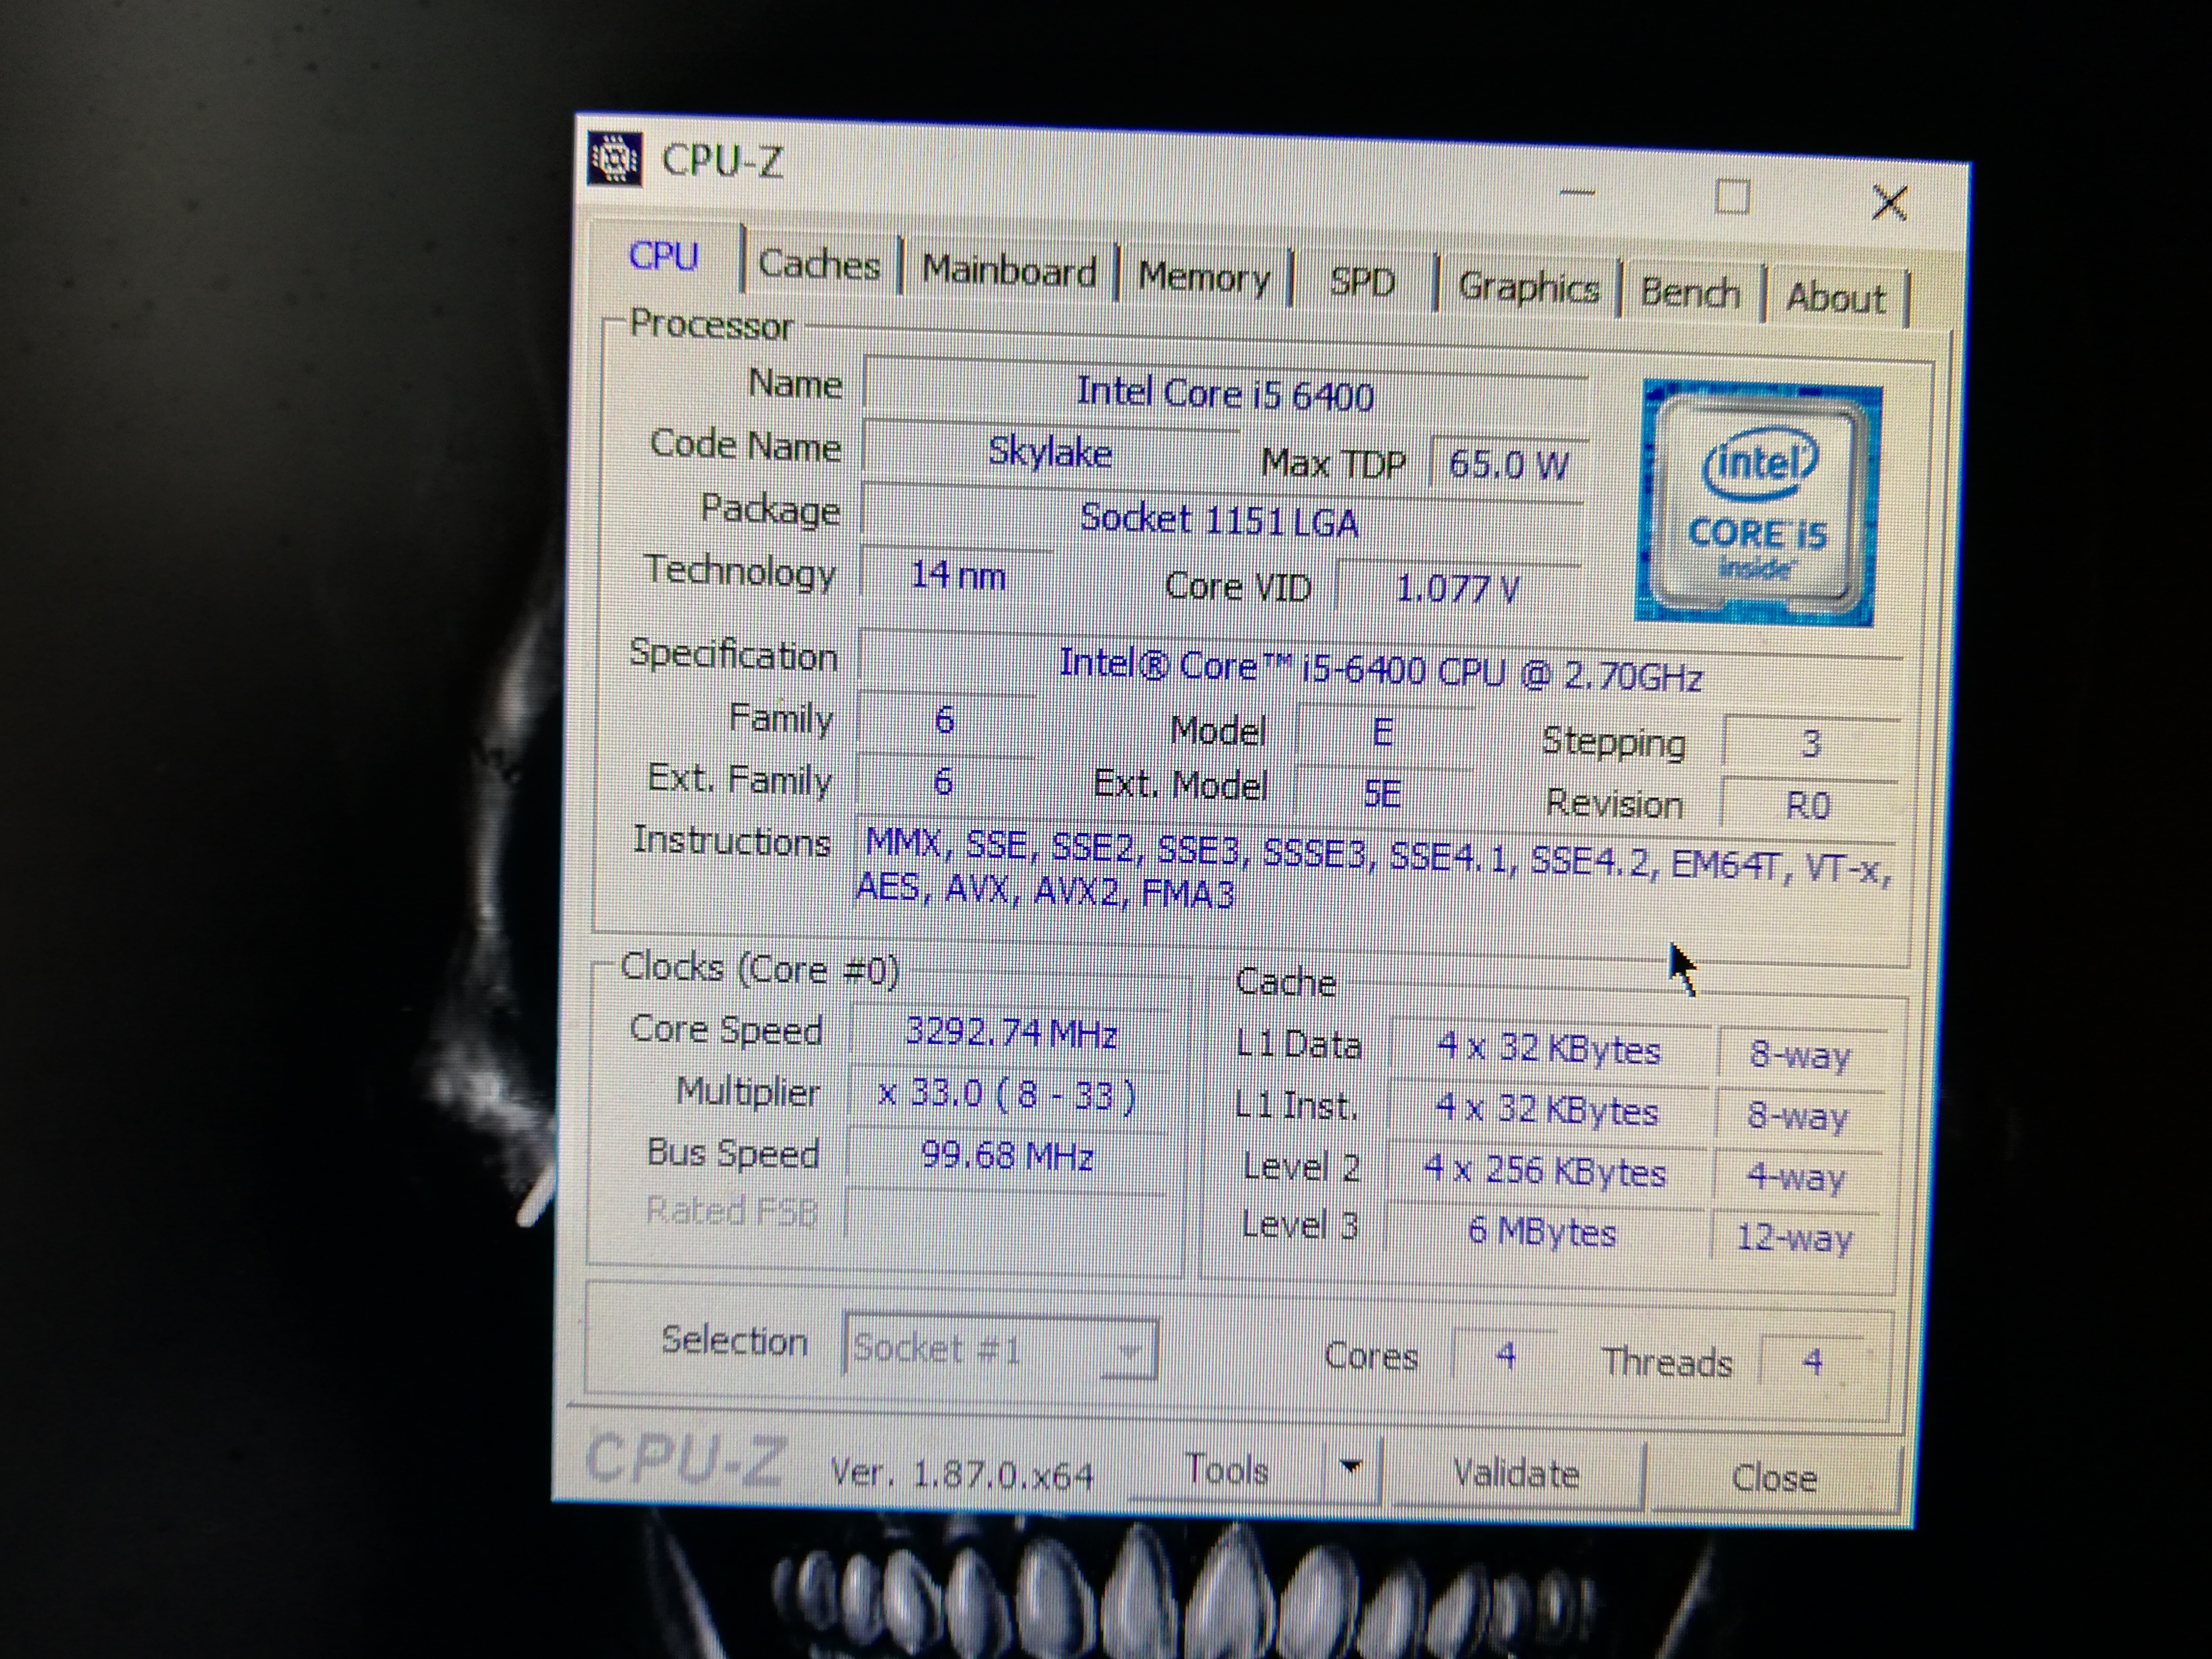Screen dimensions: 2212x1659
Task: Switch to the Bench tab
Action: tap(1690, 293)
